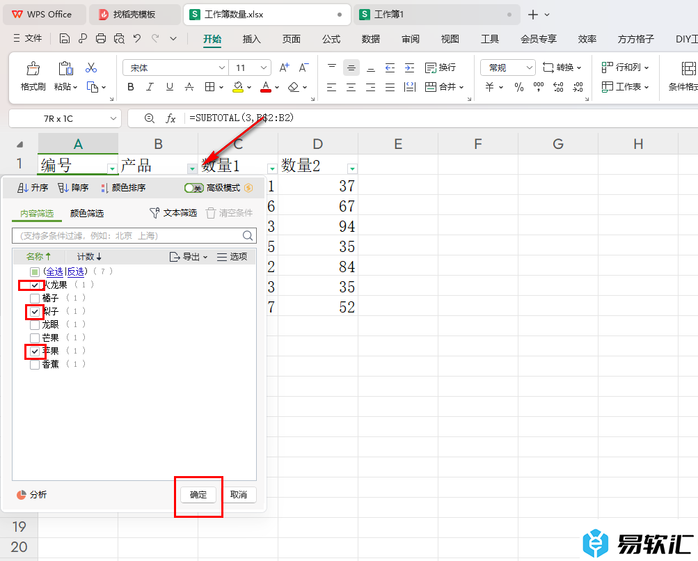Screen dimensions: 698x561
Task: Check the 橘子 checkbox
Action: [35, 299]
